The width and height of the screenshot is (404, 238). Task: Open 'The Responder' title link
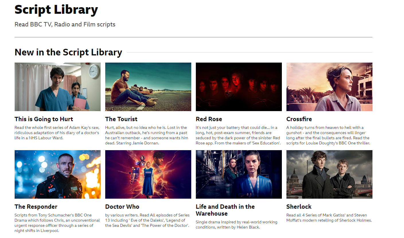(x=36, y=207)
